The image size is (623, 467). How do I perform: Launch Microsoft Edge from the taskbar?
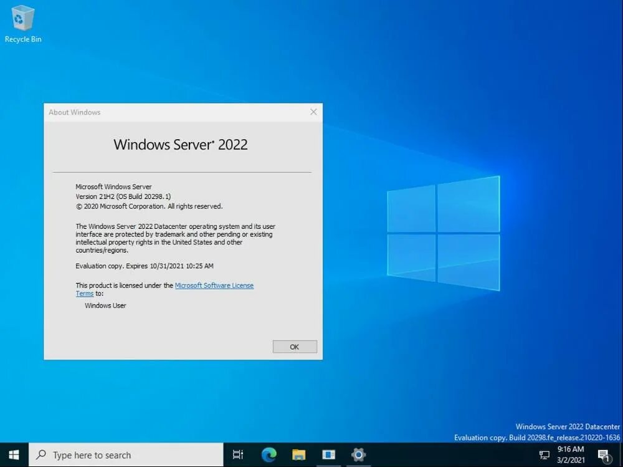[x=269, y=455]
